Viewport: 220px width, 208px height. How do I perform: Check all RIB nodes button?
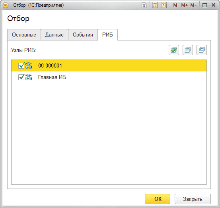click(x=174, y=50)
